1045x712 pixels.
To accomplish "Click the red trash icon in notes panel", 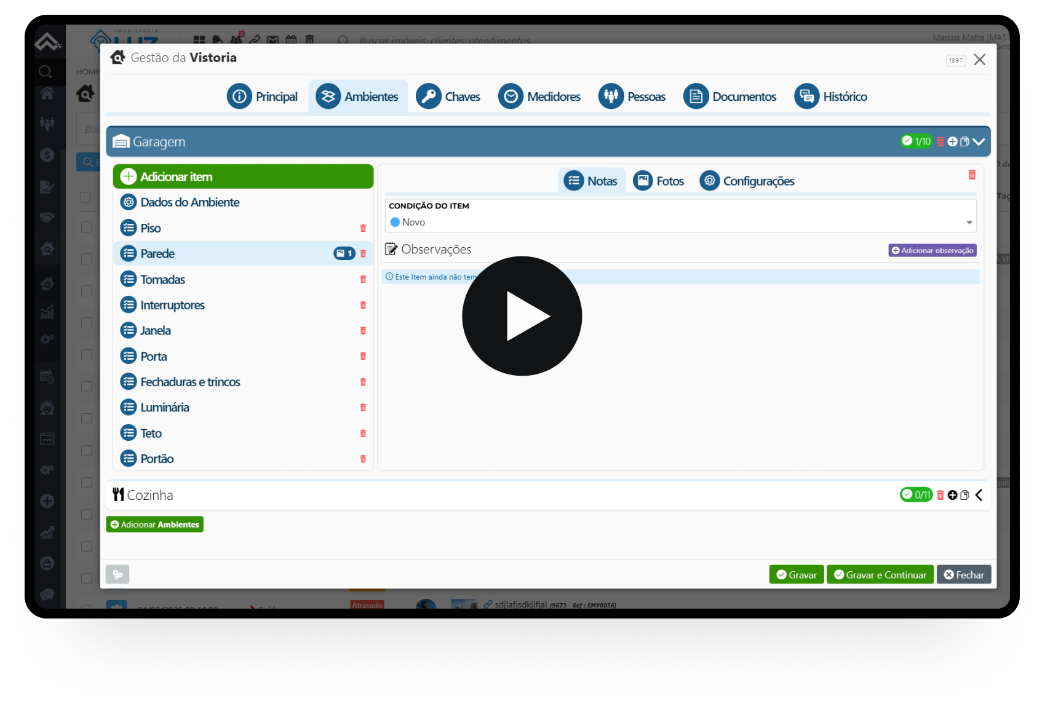I will pos(972,175).
